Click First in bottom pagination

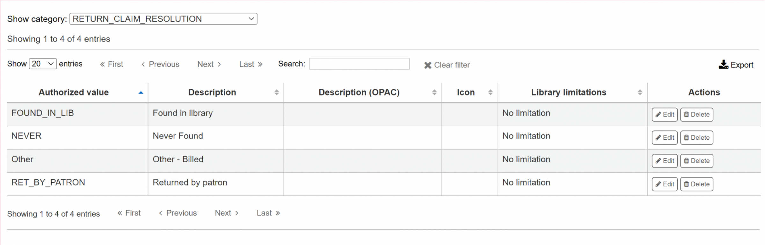point(129,213)
